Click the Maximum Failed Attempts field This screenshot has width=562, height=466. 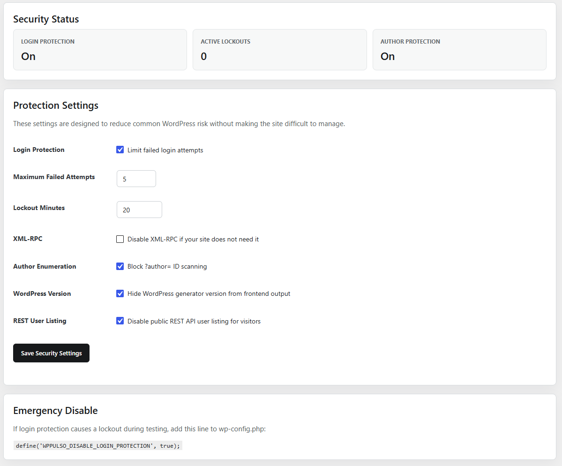136,179
